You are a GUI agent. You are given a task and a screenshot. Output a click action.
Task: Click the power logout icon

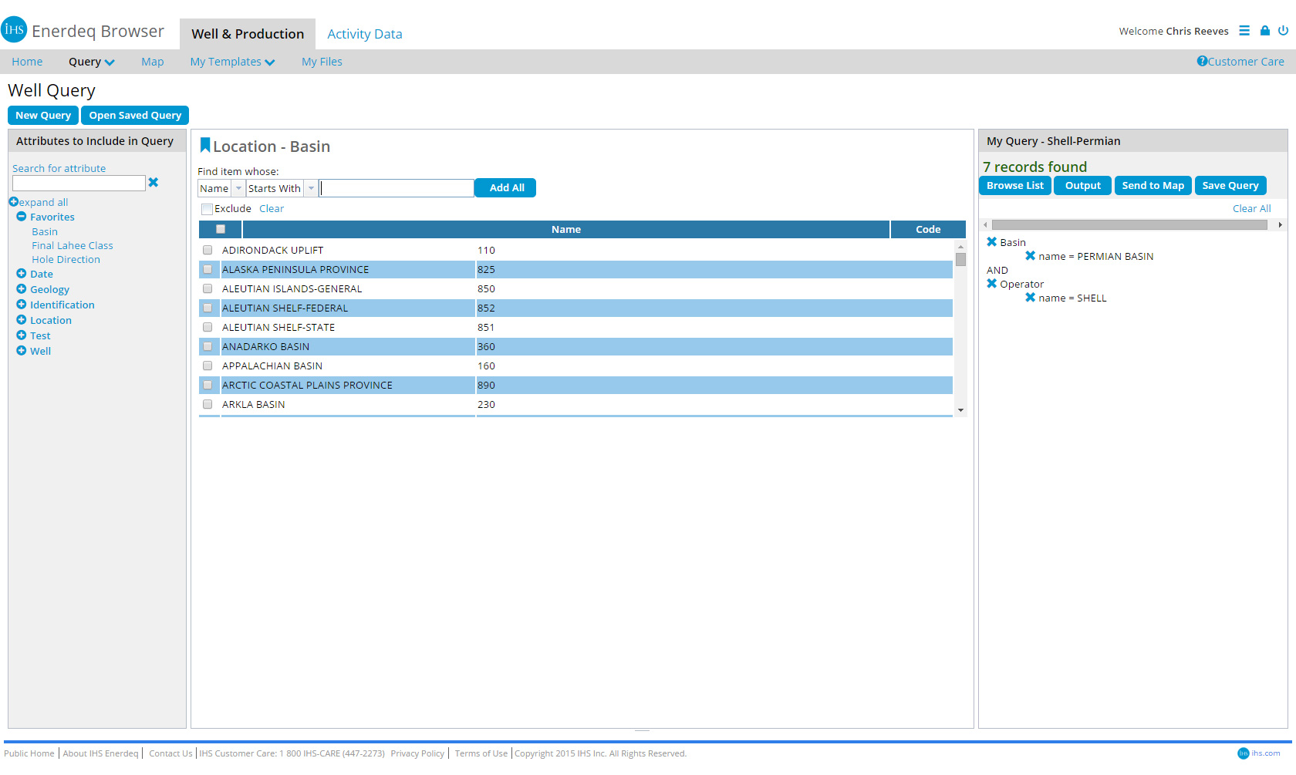tap(1284, 31)
